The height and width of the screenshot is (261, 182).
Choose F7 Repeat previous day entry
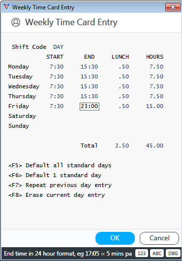(60, 185)
